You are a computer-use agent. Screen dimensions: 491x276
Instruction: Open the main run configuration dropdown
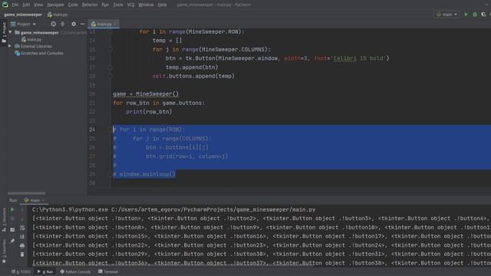pos(447,15)
